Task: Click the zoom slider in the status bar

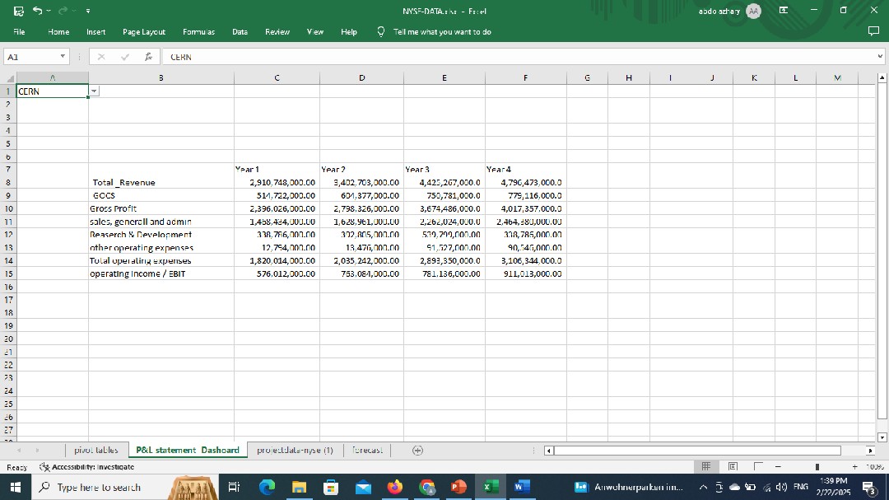Action: (817, 467)
